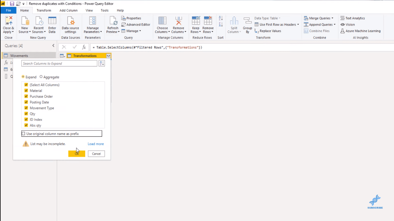
Task: Uncheck the Movement Type checkbox
Action: 26,108
